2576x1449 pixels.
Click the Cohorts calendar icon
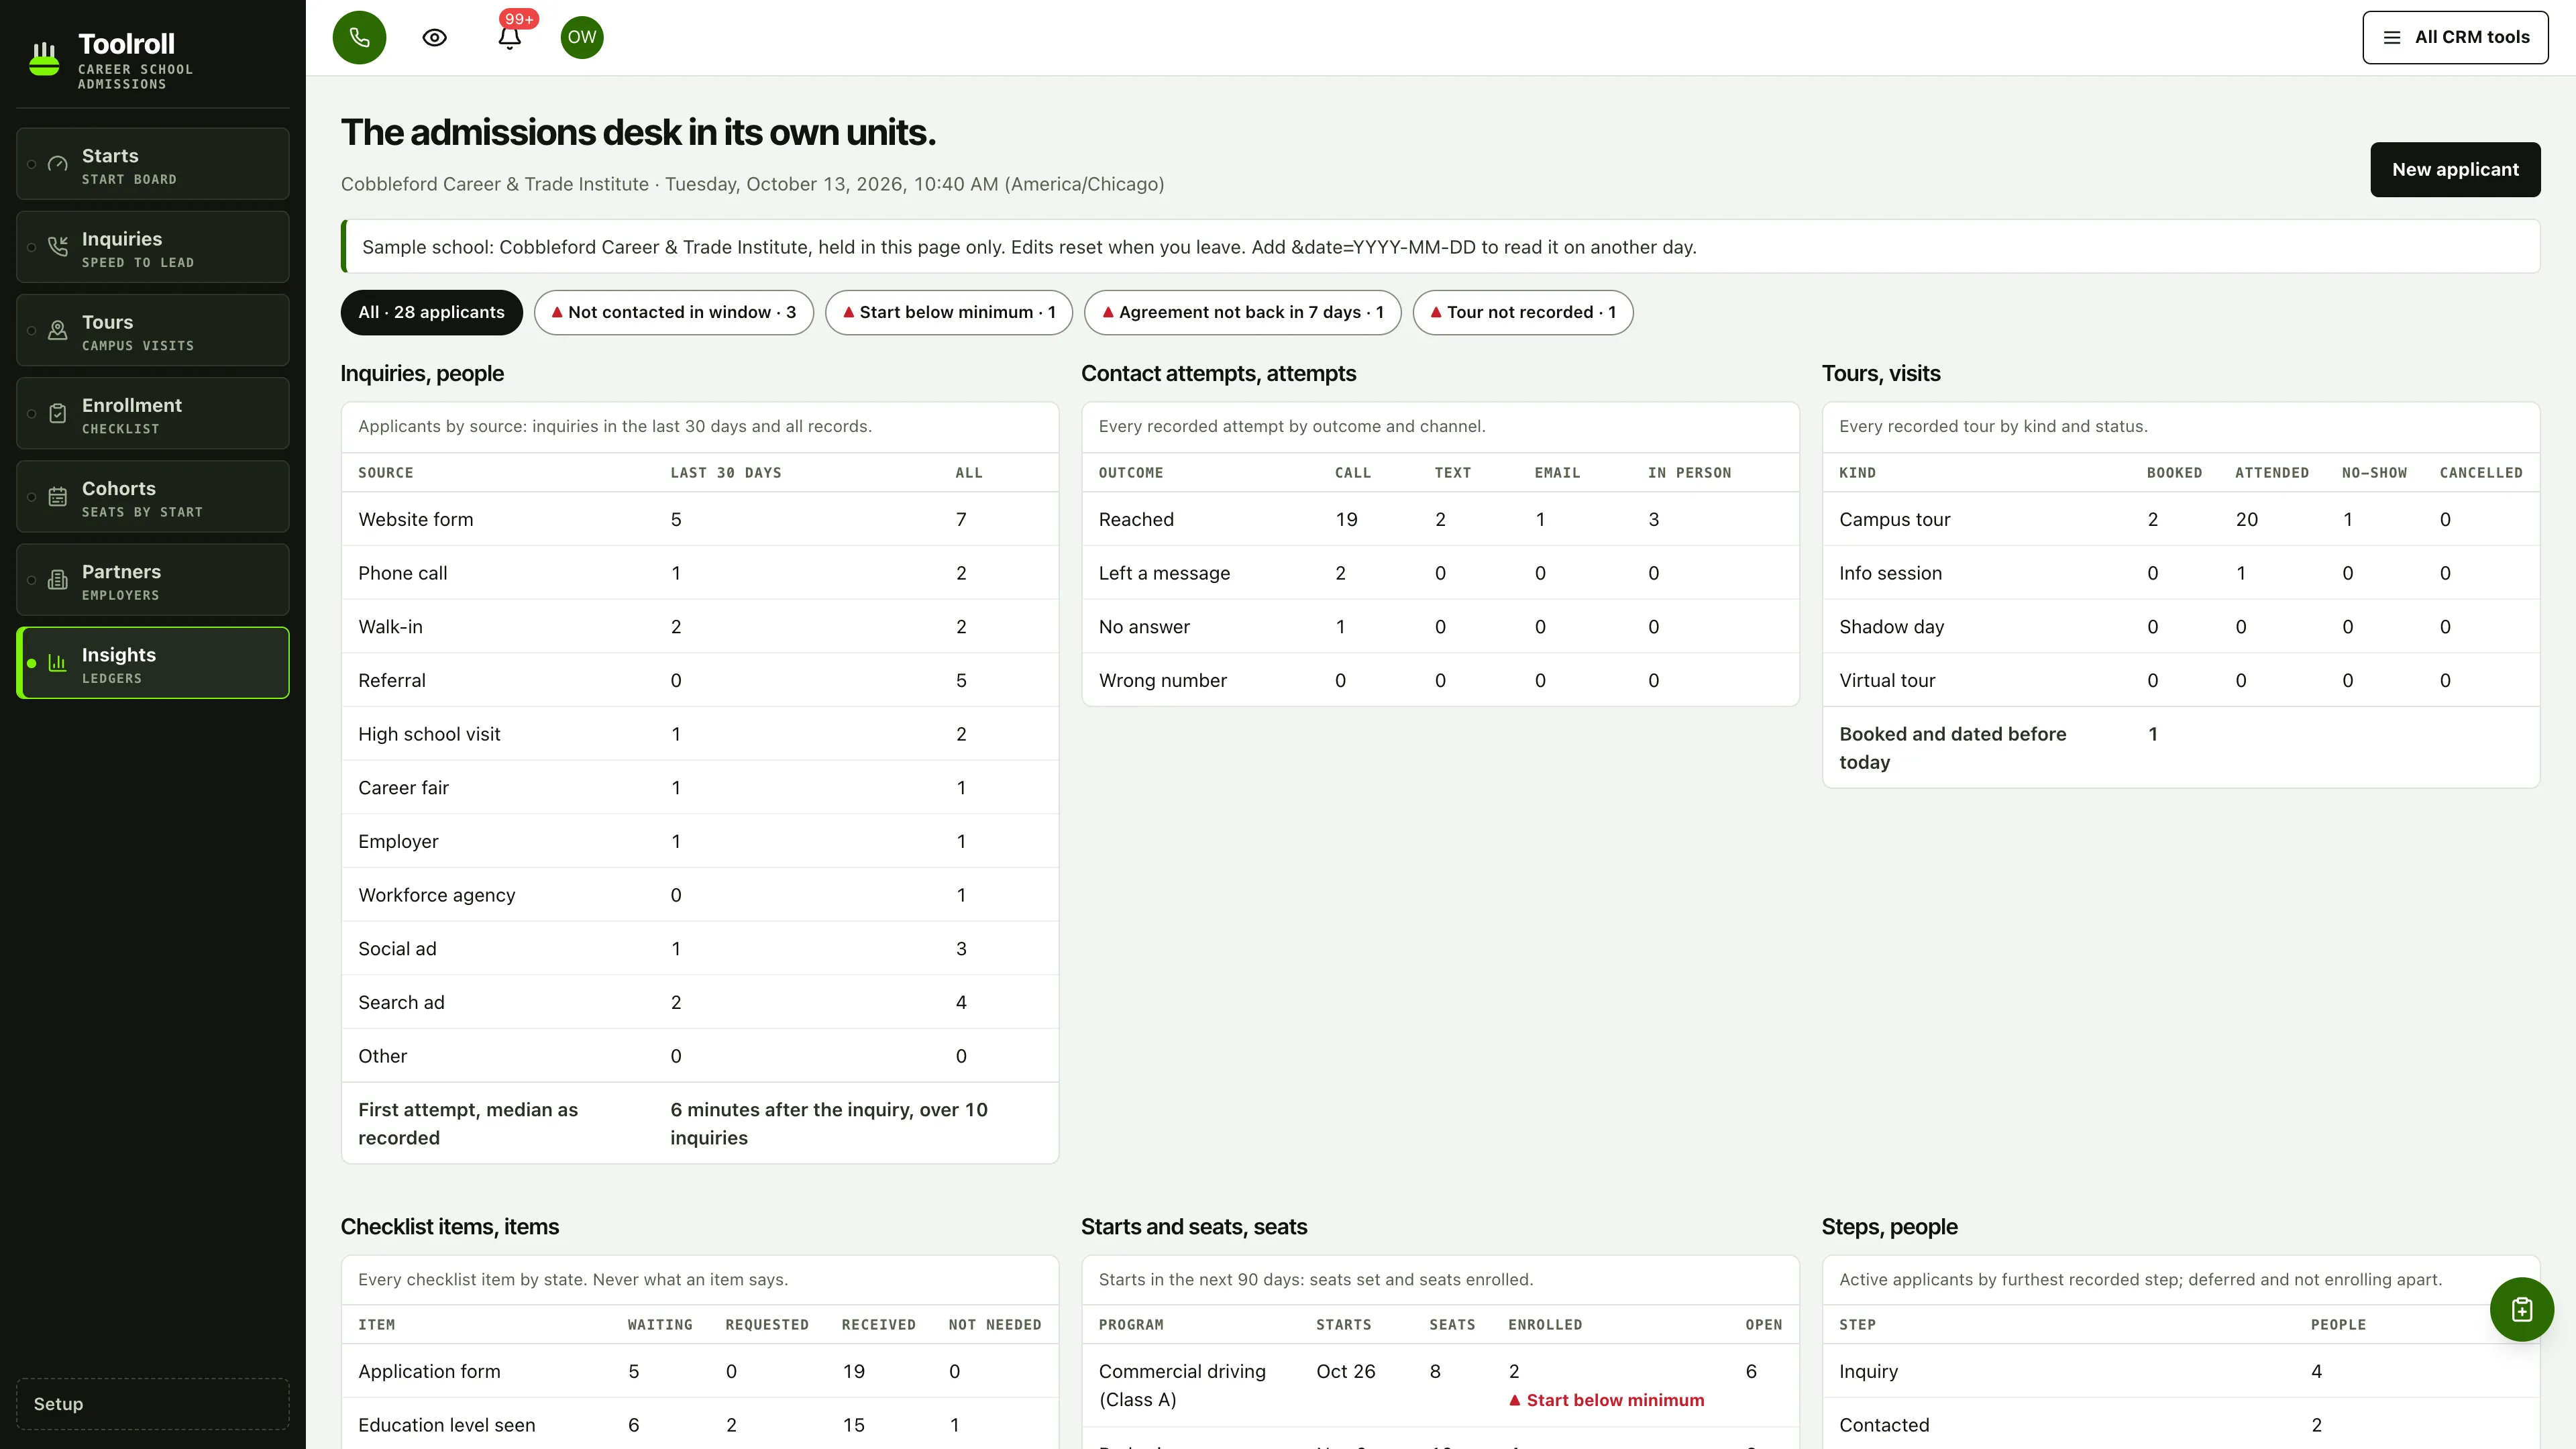(58, 497)
